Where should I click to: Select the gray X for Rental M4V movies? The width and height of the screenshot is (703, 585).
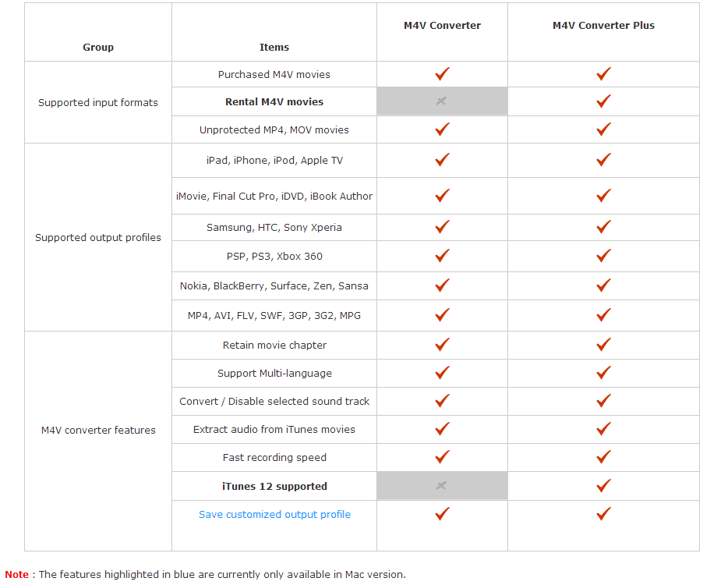point(441,101)
